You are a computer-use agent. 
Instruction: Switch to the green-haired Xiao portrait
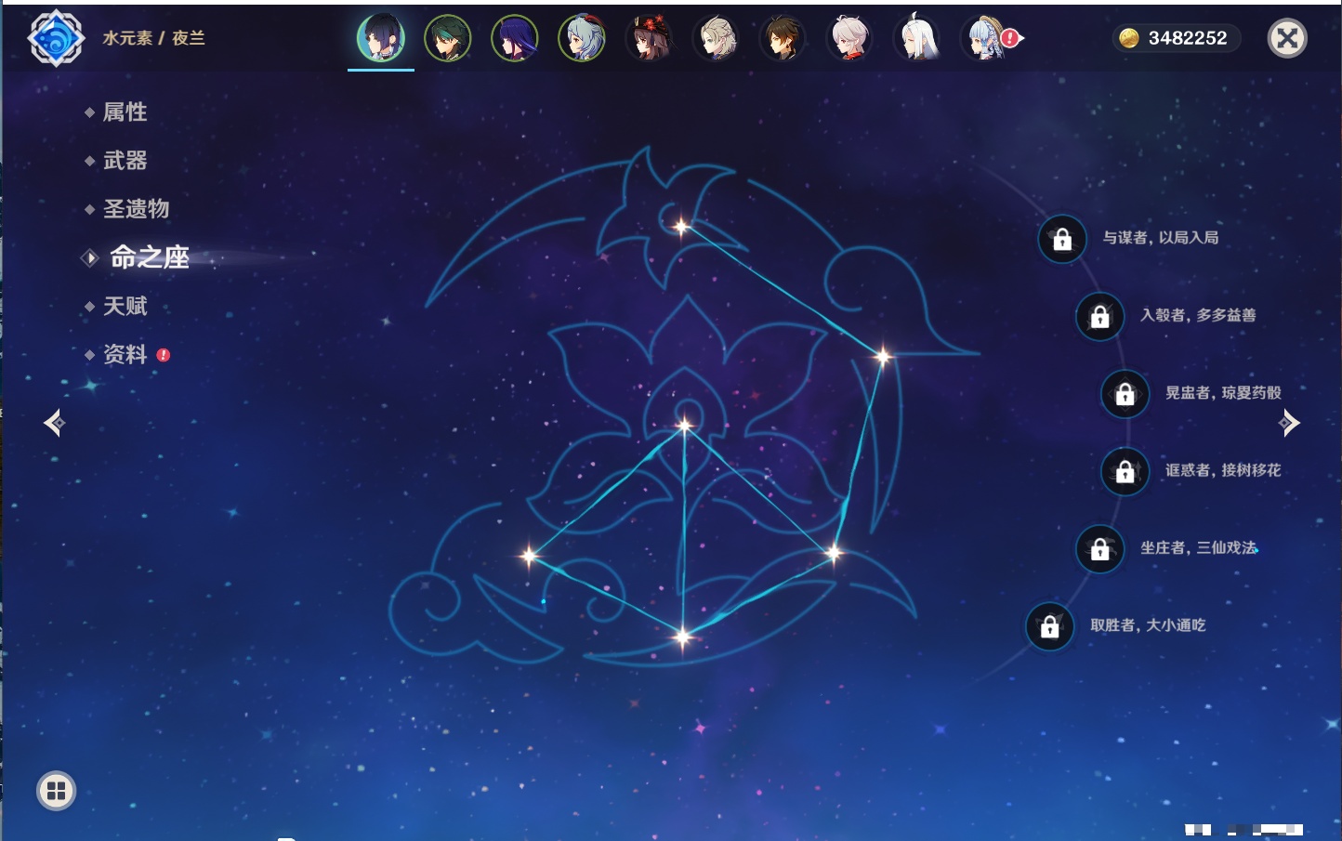click(x=448, y=38)
